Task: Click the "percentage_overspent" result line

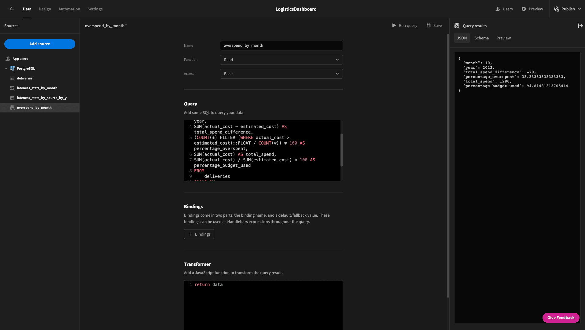Action: 514,77
